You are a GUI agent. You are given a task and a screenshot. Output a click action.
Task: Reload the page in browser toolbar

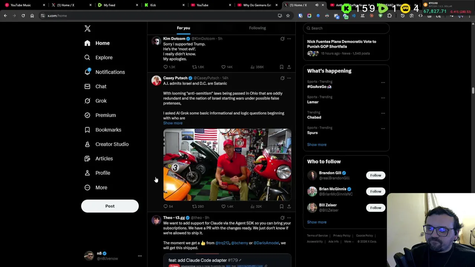tap(23, 16)
